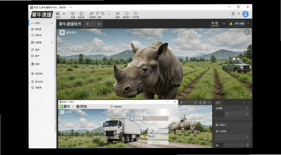
Task: Click the yellow-icon 犀牛速援 button
Action: 237,24
